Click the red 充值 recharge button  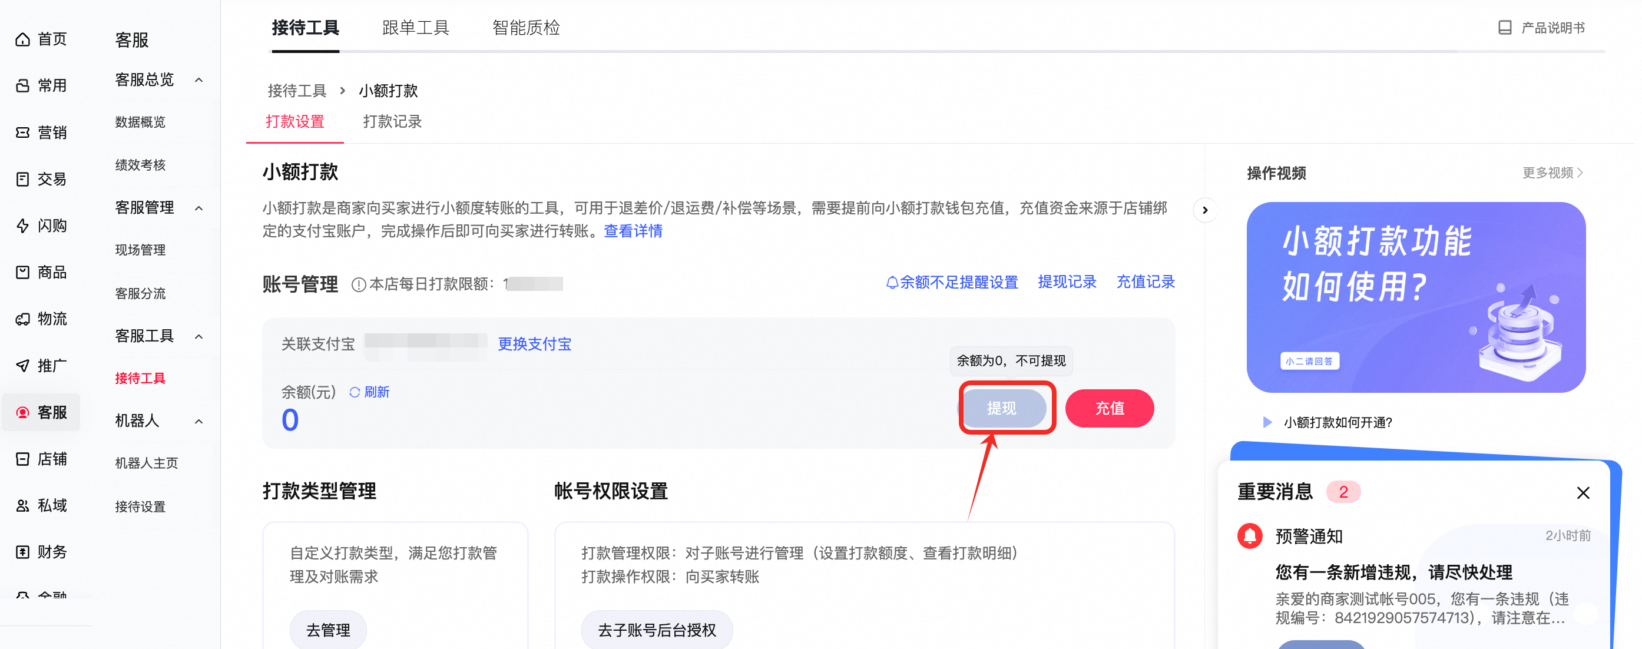(x=1109, y=408)
